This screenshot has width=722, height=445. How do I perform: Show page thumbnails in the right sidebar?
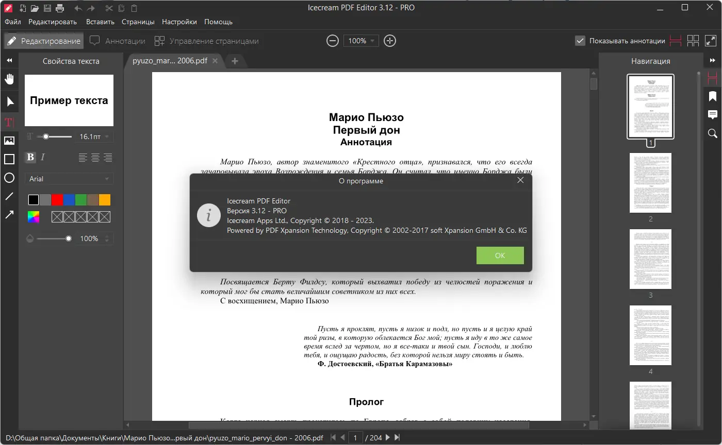[713, 78]
